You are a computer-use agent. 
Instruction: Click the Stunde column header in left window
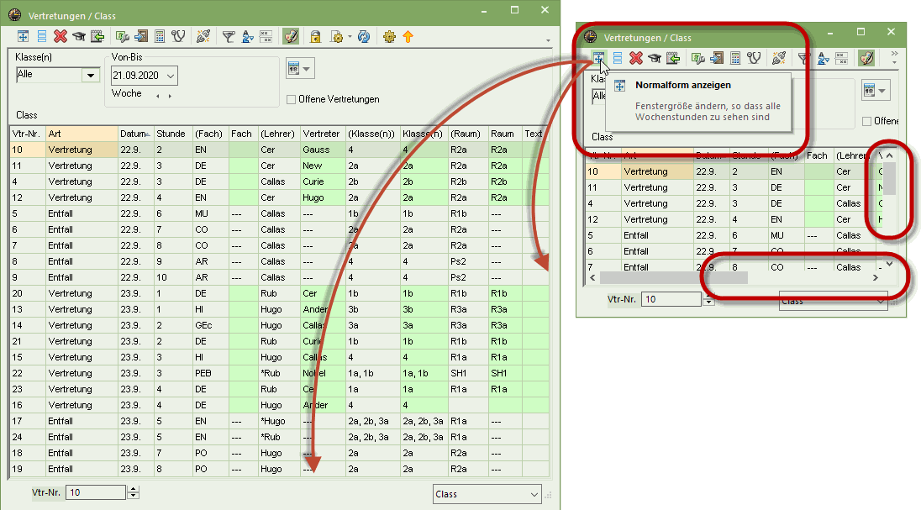[x=173, y=134]
